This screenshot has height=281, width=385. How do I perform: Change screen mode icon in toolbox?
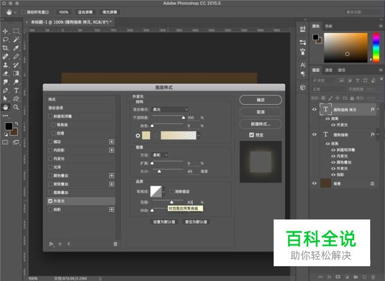[x=16, y=142]
